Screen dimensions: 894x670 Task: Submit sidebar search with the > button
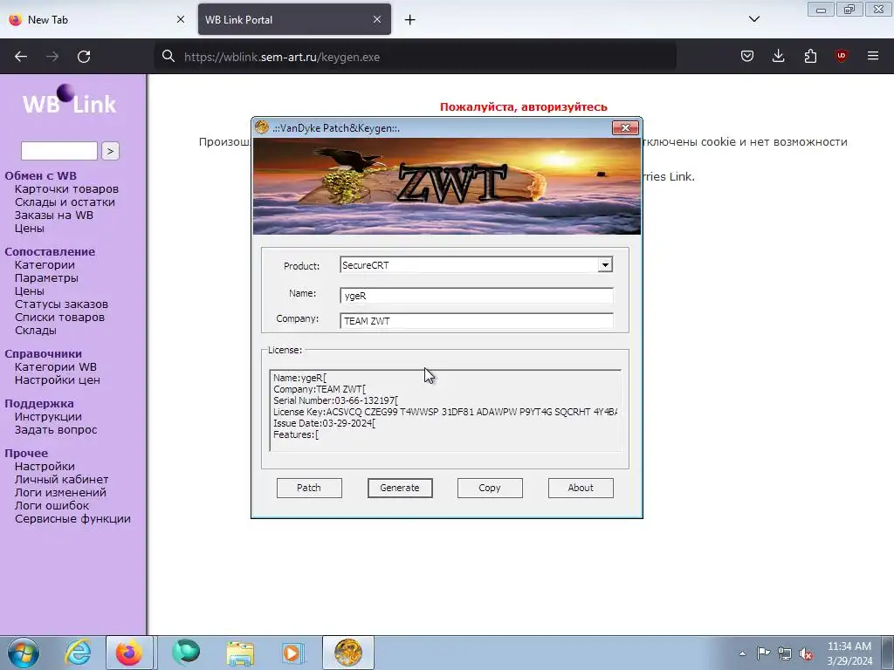[x=110, y=151]
